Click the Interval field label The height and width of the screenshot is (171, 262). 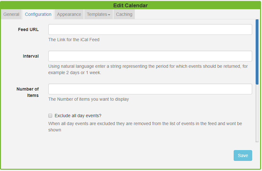pyautogui.click(x=31, y=56)
